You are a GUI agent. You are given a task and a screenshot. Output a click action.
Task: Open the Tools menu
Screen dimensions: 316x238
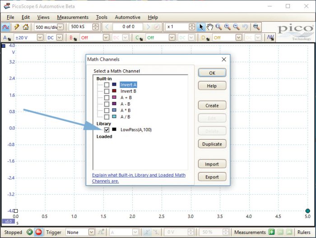pos(102,17)
